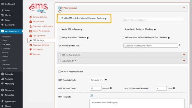Enable OTP for Registration checkbox
Screen dimensions: 192x108
coord(59,55)
